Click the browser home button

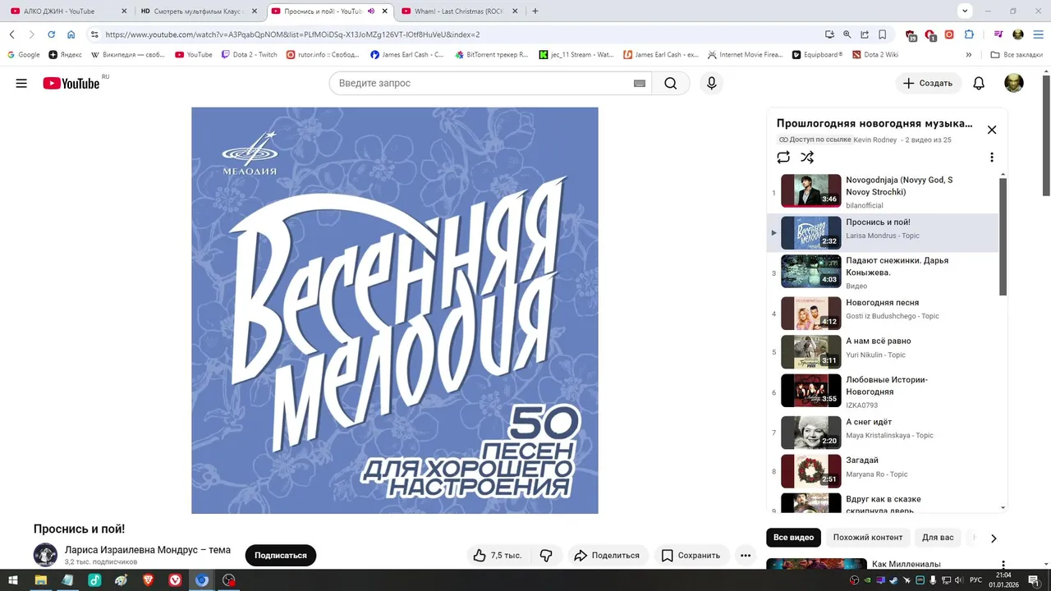pos(71,34)
